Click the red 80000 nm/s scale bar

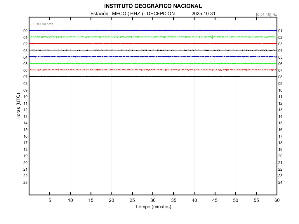tap(33, 24)
